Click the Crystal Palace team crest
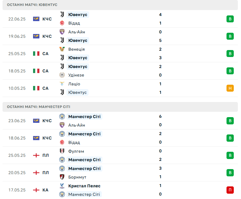This screenshot has width=241, height=199. pos(62,186)
